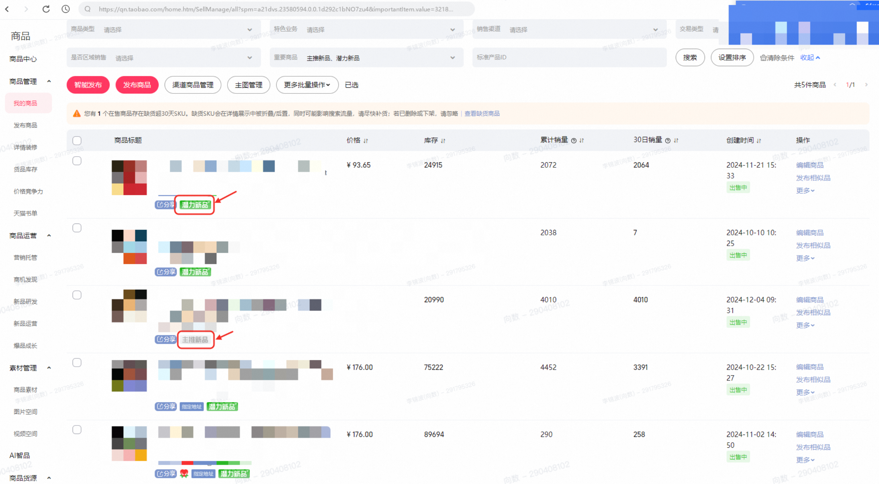
Task: Click 指定地址 tag on 89694 stock product
Action: (x=203, y=474)
